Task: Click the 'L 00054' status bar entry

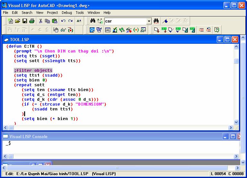Action: (218, 174)
